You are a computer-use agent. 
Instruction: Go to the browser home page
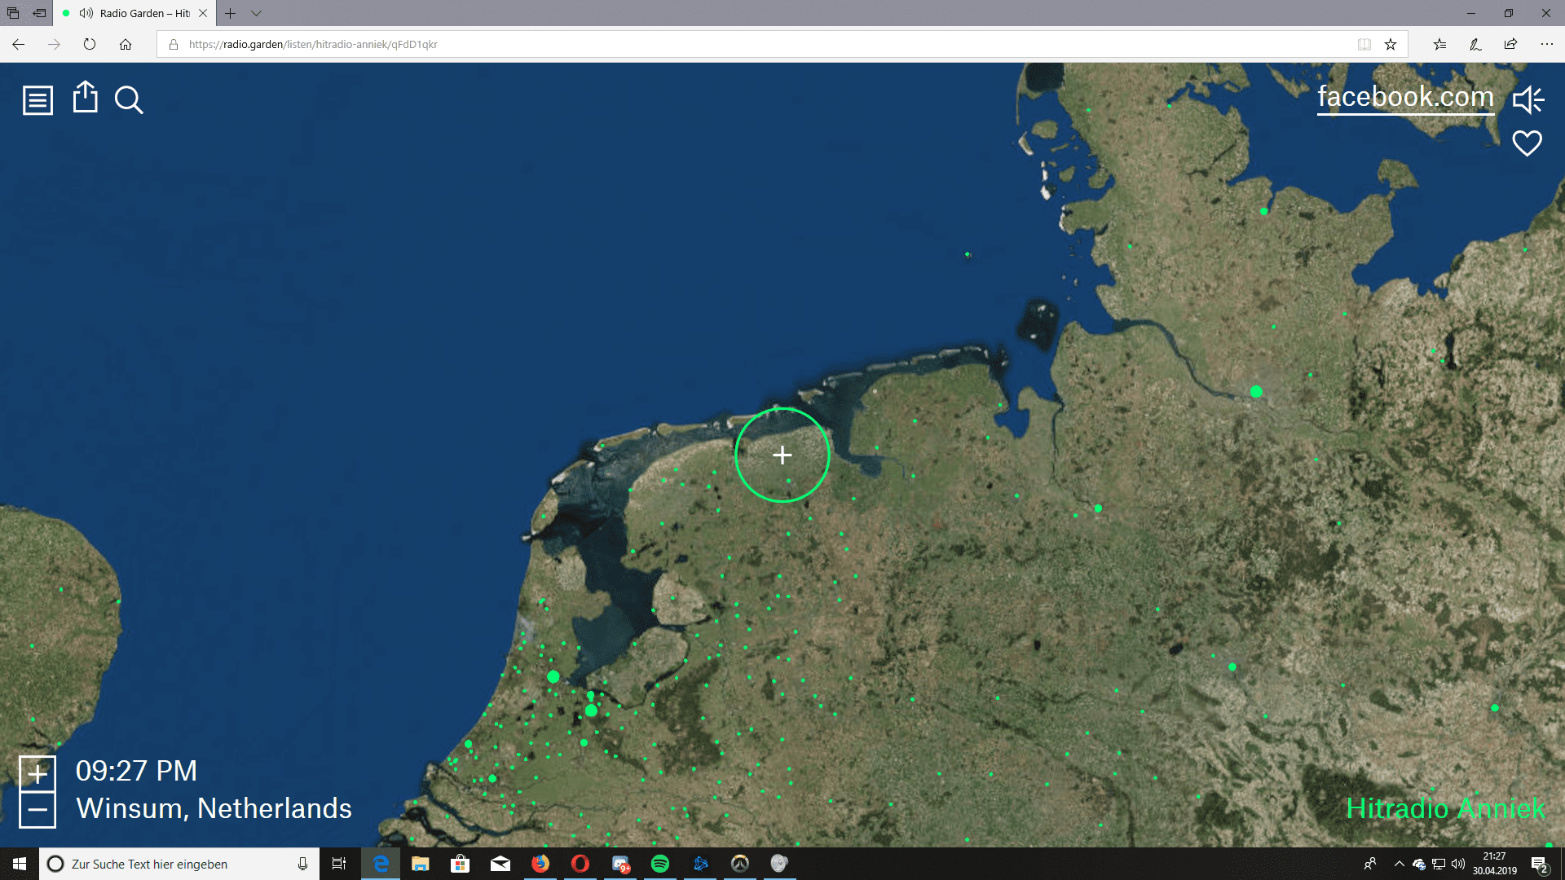[126, 44]
